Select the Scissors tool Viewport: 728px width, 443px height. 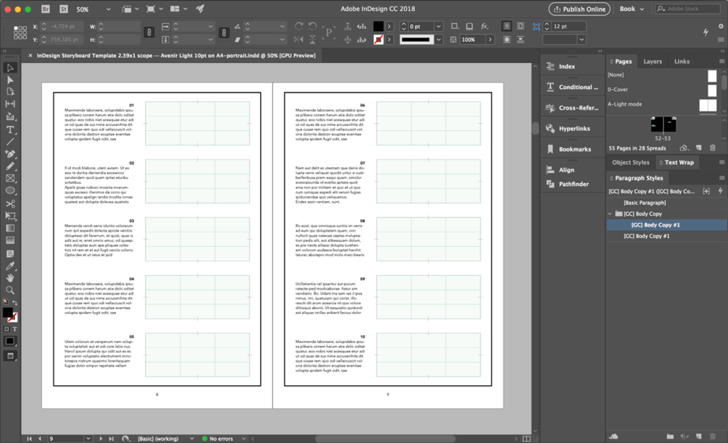(x=9, y=203)
